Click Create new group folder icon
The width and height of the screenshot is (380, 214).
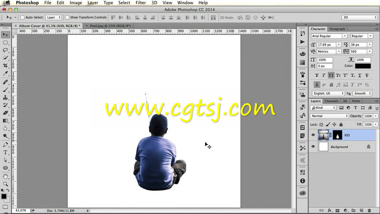(353, 210)
